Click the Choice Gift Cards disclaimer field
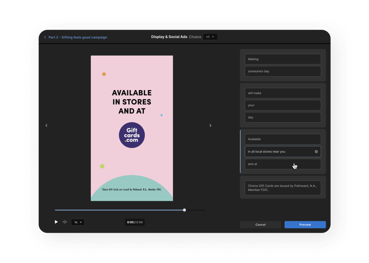The height and width of the screenshot is (263, 369). [283, 188]
